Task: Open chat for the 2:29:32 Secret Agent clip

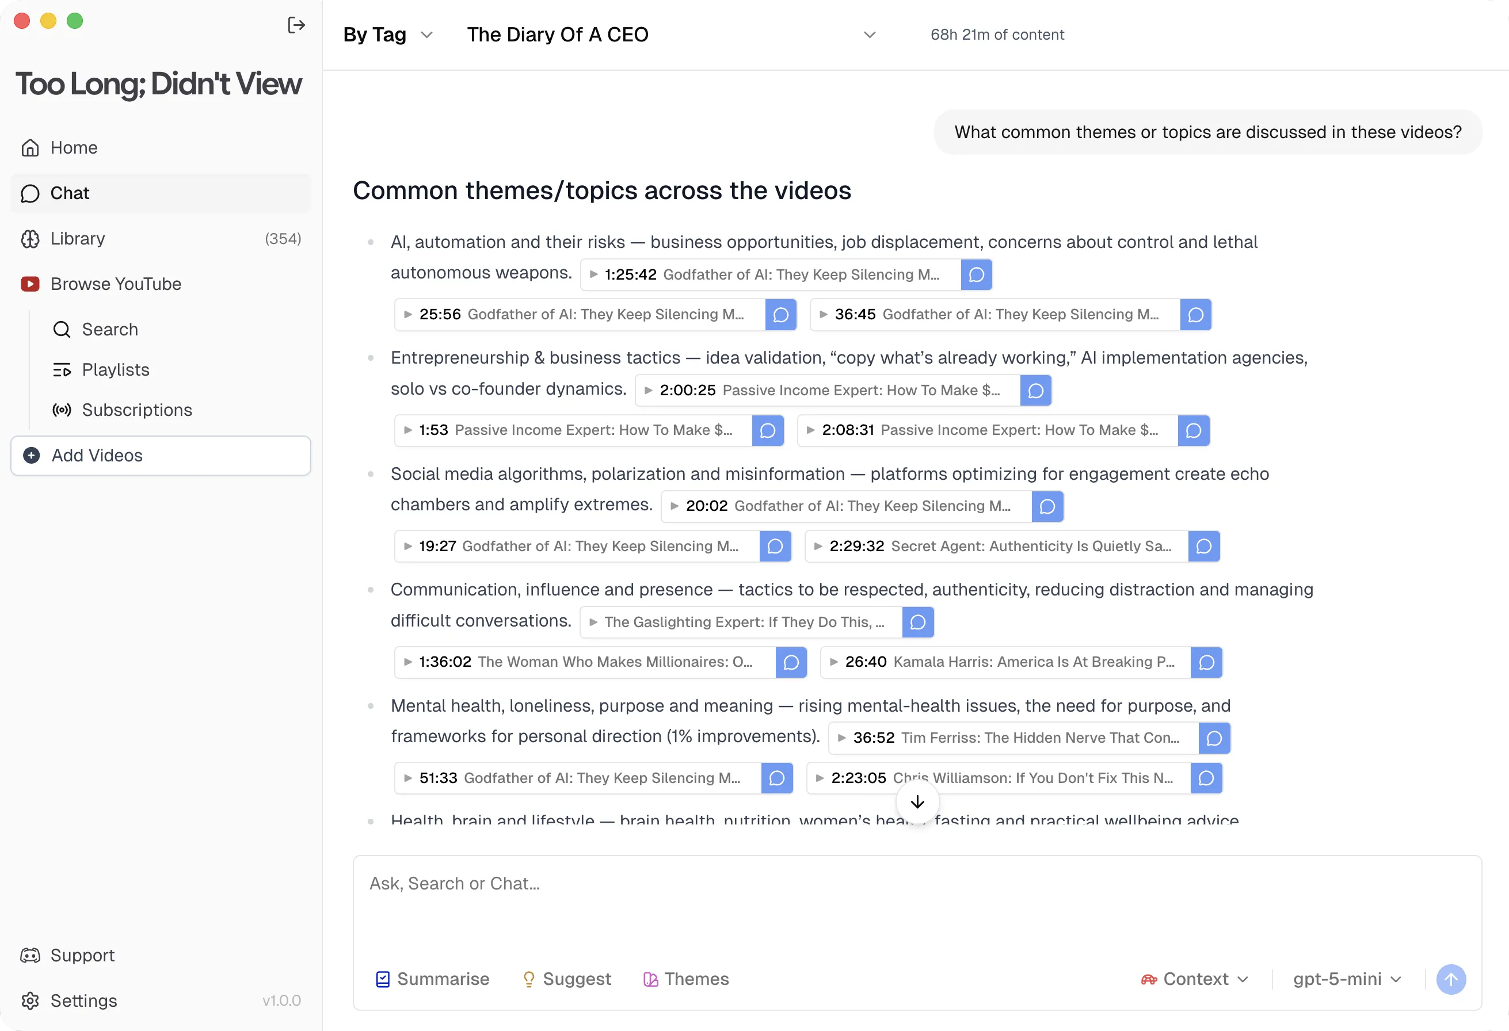Action: (x=1204, y=546)
